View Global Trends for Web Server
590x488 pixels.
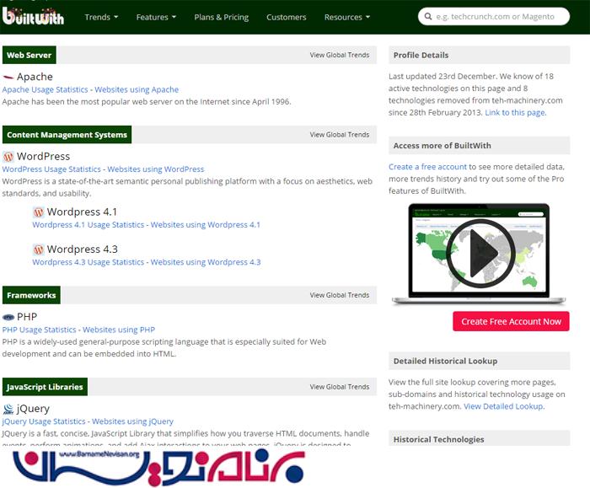340,55
